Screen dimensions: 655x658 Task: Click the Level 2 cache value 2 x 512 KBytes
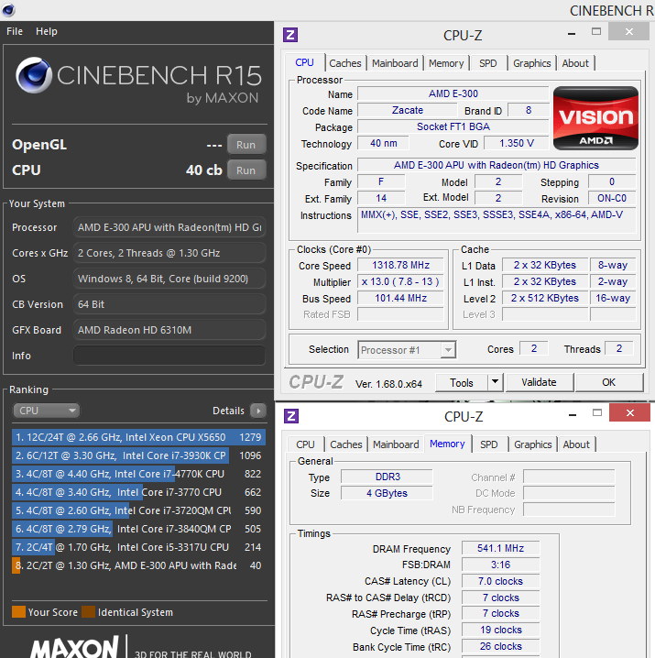coord(545,299)
